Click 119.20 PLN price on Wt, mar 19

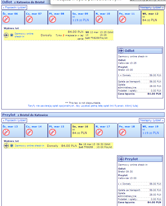click(x=151, y=133)
